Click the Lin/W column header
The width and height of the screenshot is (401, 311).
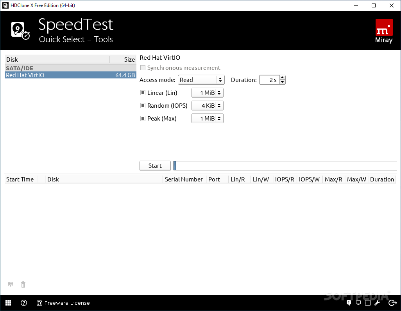[x=261, y=179]
